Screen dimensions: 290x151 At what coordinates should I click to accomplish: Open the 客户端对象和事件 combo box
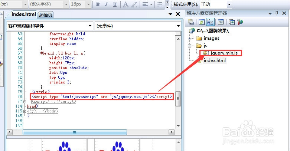tap(49, 26)
